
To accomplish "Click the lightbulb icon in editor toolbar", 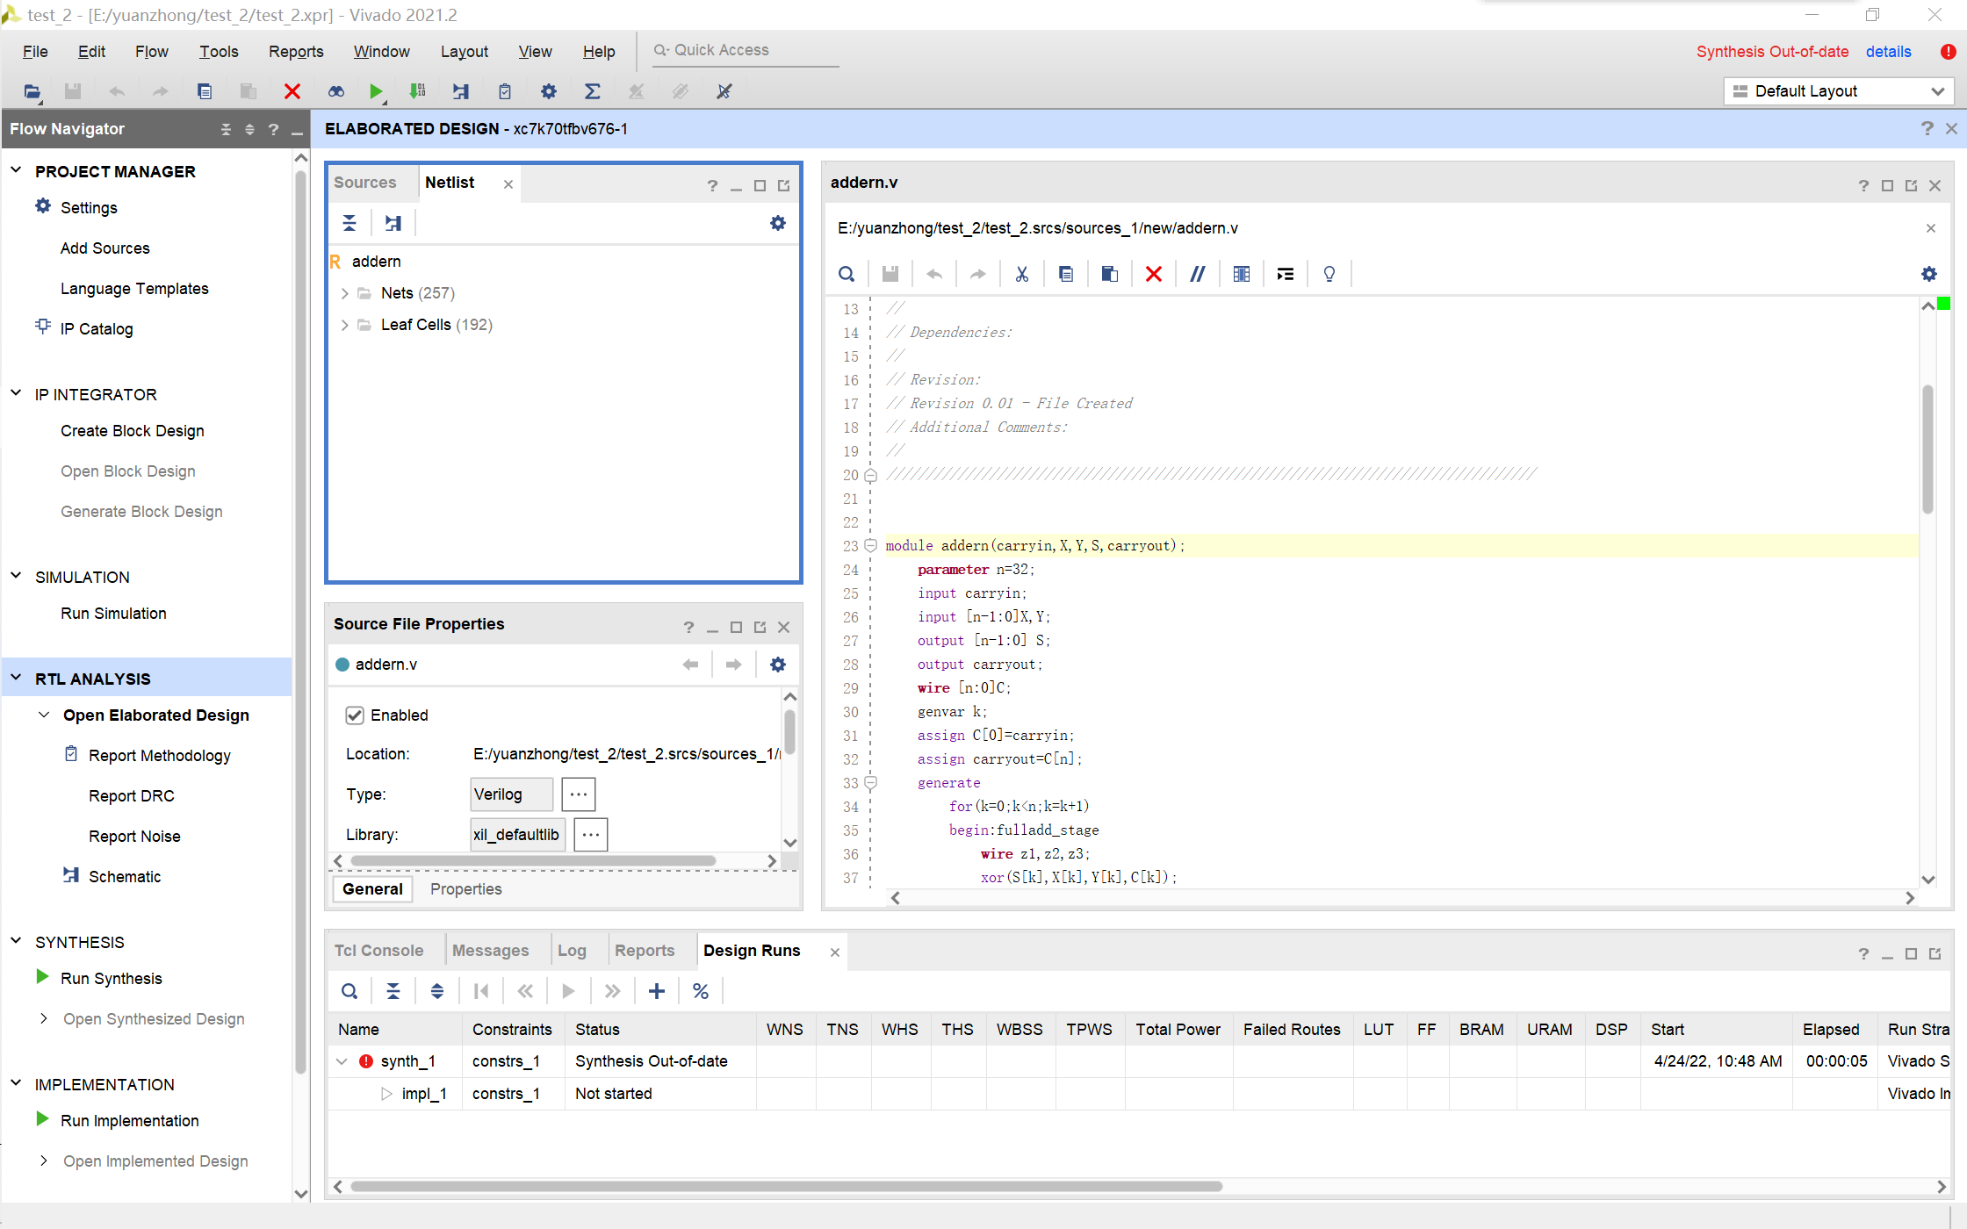I will point(1329,274).
